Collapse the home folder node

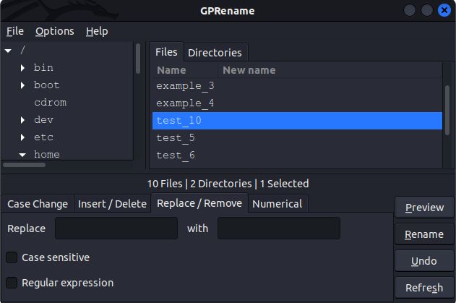(x=23, y=155)
